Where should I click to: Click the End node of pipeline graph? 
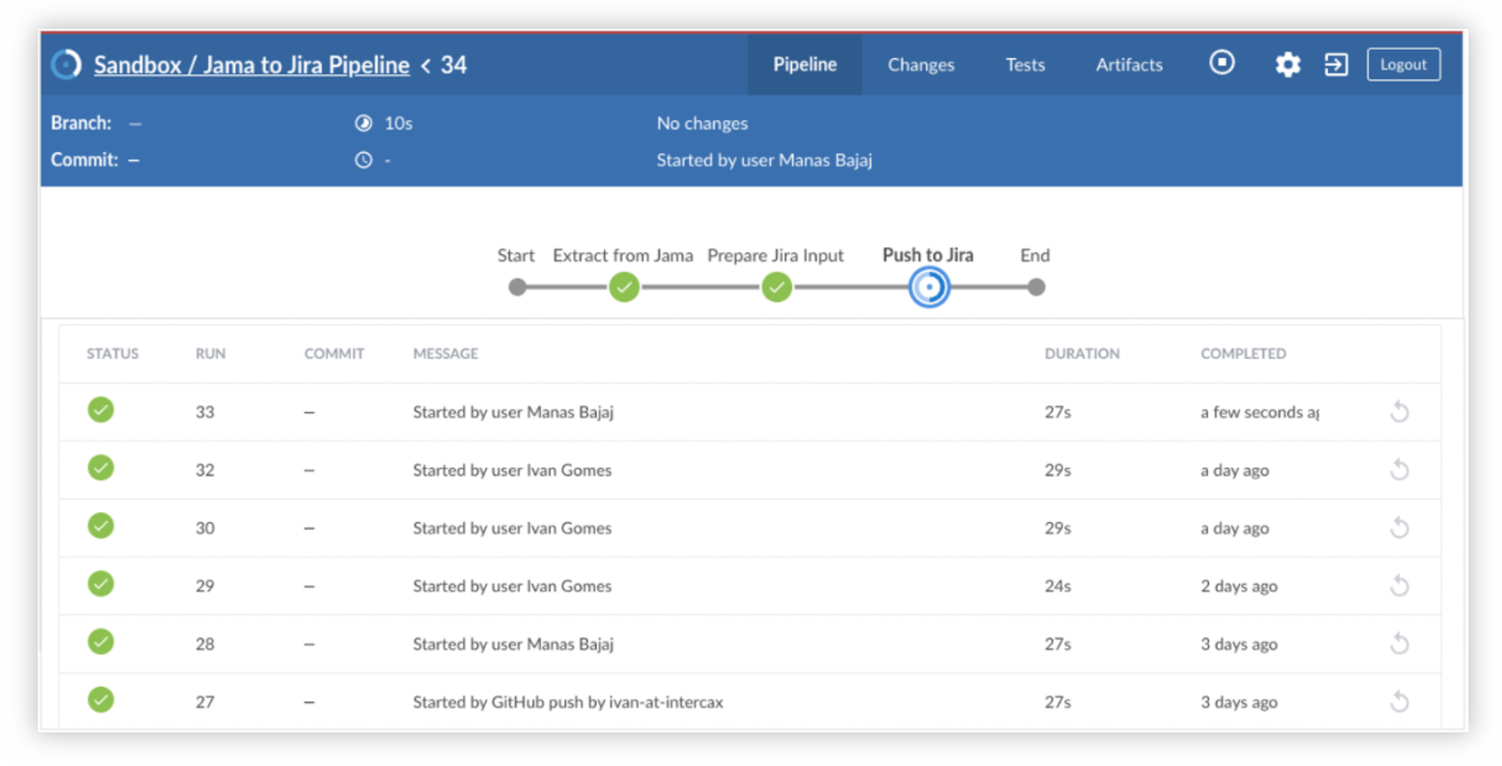1036,287
